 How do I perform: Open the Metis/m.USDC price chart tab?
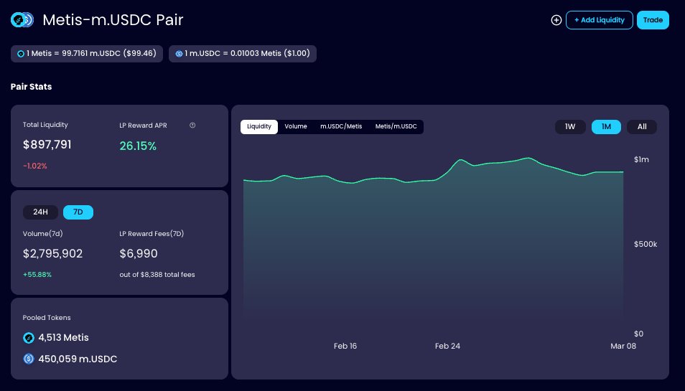[x=396, y=126]
